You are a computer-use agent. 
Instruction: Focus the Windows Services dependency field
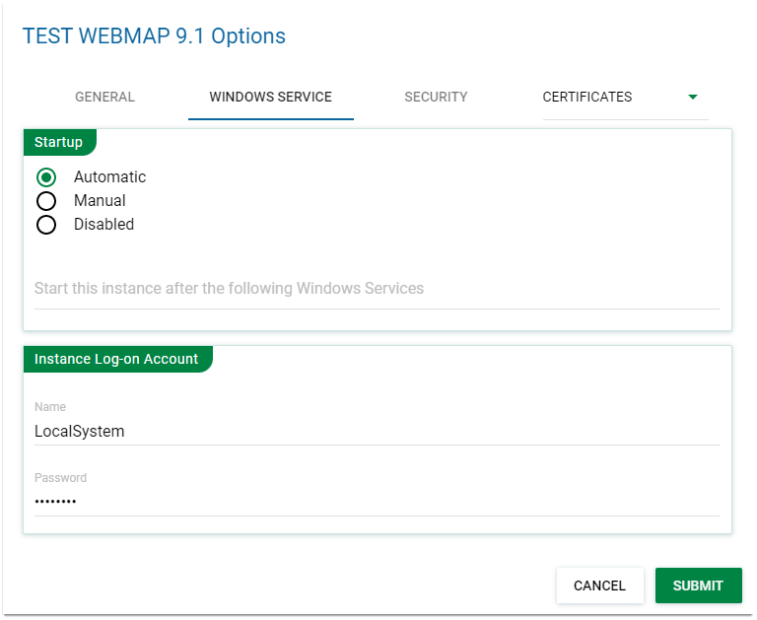(377, 288)
